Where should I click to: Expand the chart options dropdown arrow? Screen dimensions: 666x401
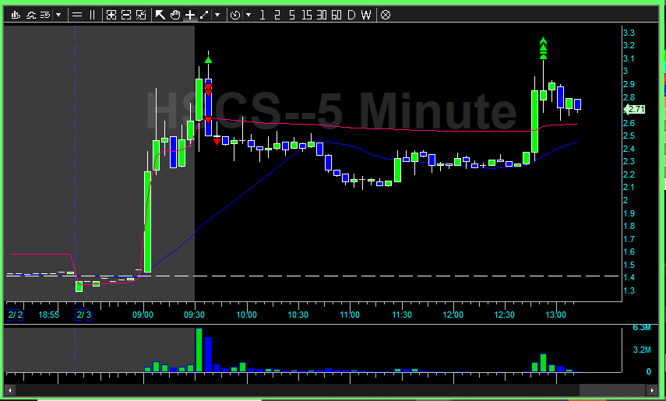(x=58, y=16)
